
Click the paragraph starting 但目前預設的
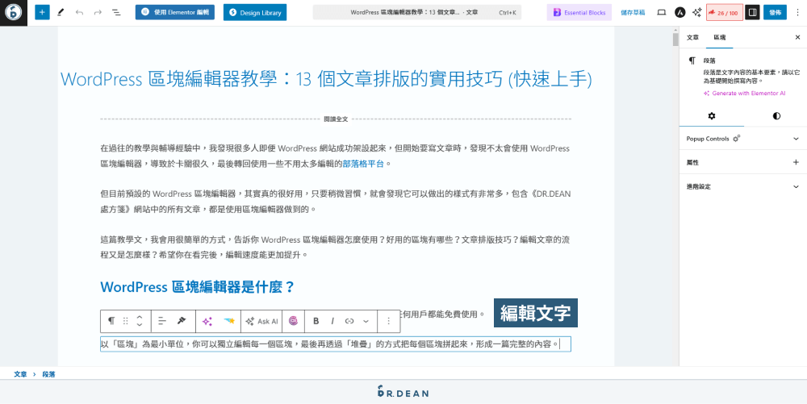336,202
